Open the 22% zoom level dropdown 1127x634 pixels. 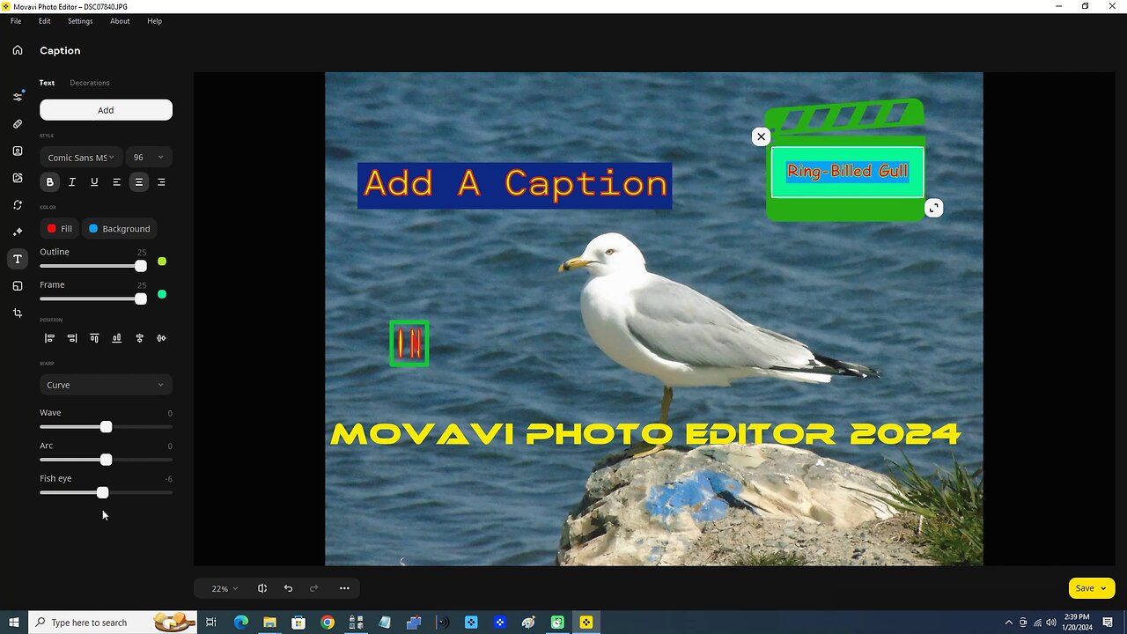pos(225,588)
